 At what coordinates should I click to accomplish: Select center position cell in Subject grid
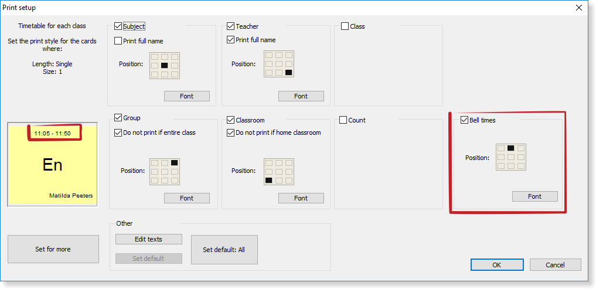coord(165,65)
